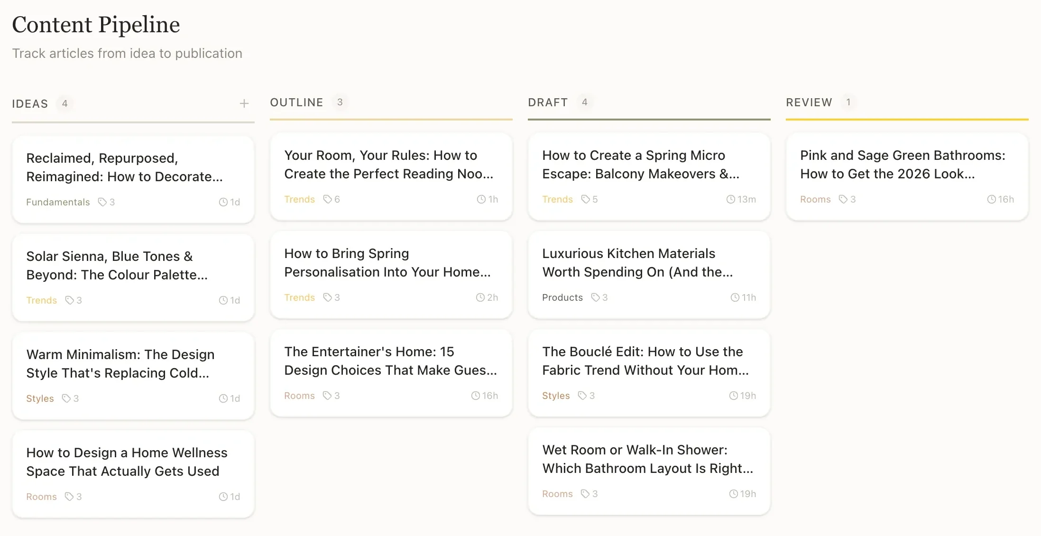Click tag icon on Entertainer's Home card
Image resolution: width=1041 pixels, height=536 pixels.
click(x=327, y=396)
